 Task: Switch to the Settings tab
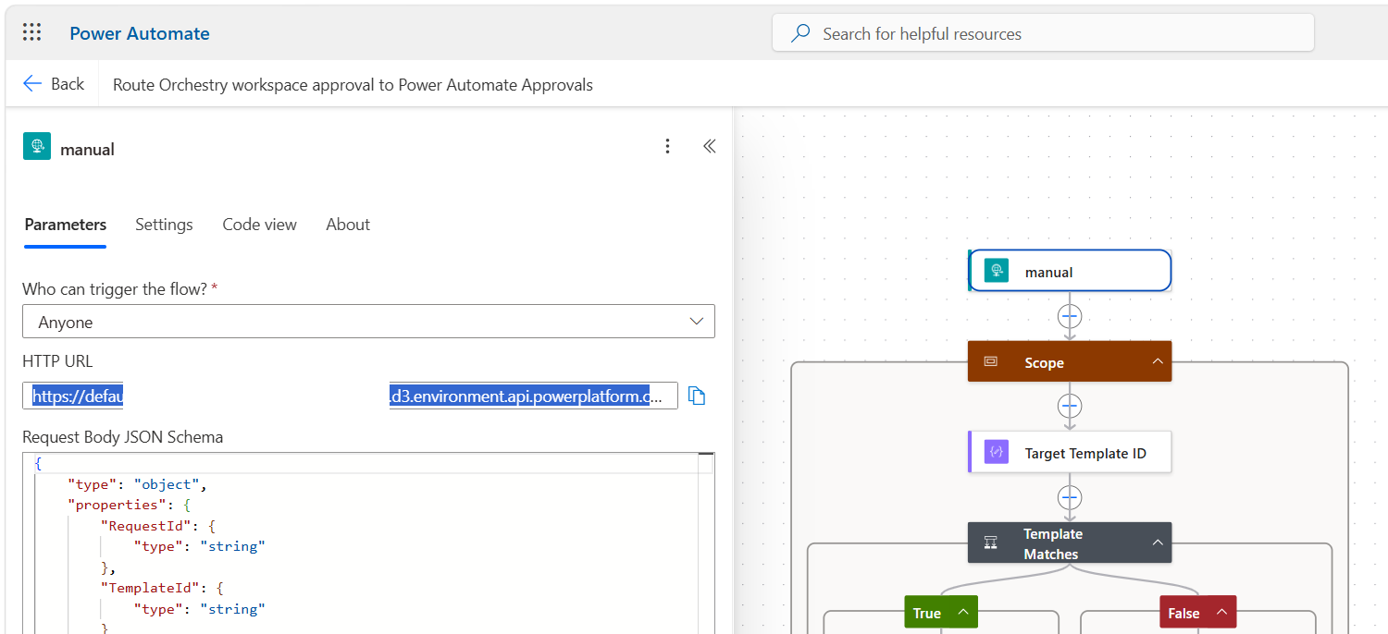click(164, 225)
